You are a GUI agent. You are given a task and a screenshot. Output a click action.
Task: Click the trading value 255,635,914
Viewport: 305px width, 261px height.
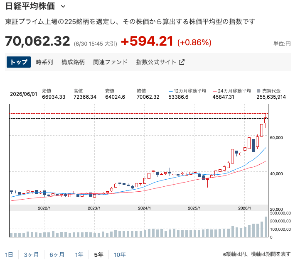(271, 97)
